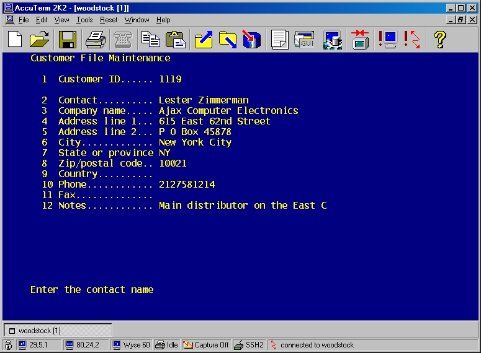Restore the inner session window
Screen dimensions: 481x353
coord(461,20)
